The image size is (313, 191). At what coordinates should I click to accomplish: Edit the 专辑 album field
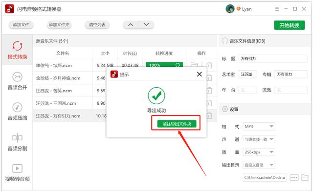tap(291, 75)
